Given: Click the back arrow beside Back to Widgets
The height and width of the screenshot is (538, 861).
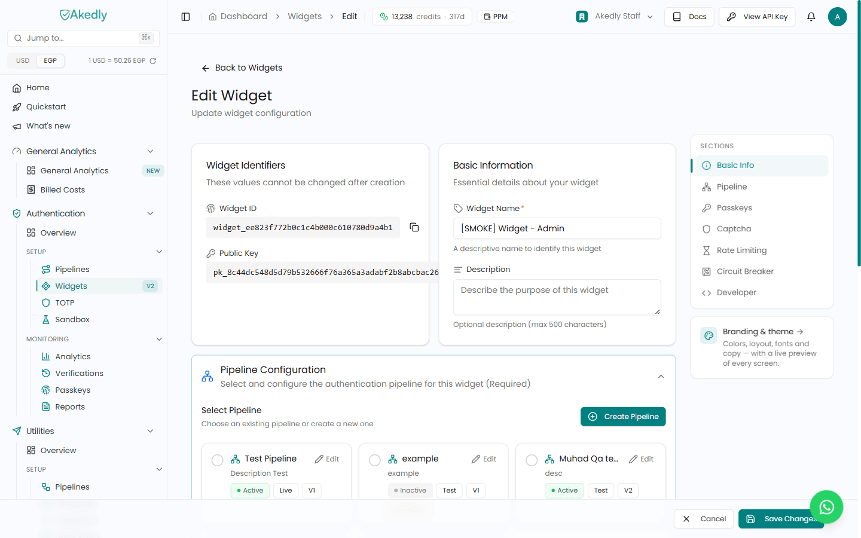Looking at the screenshot, I should point(206,68).
